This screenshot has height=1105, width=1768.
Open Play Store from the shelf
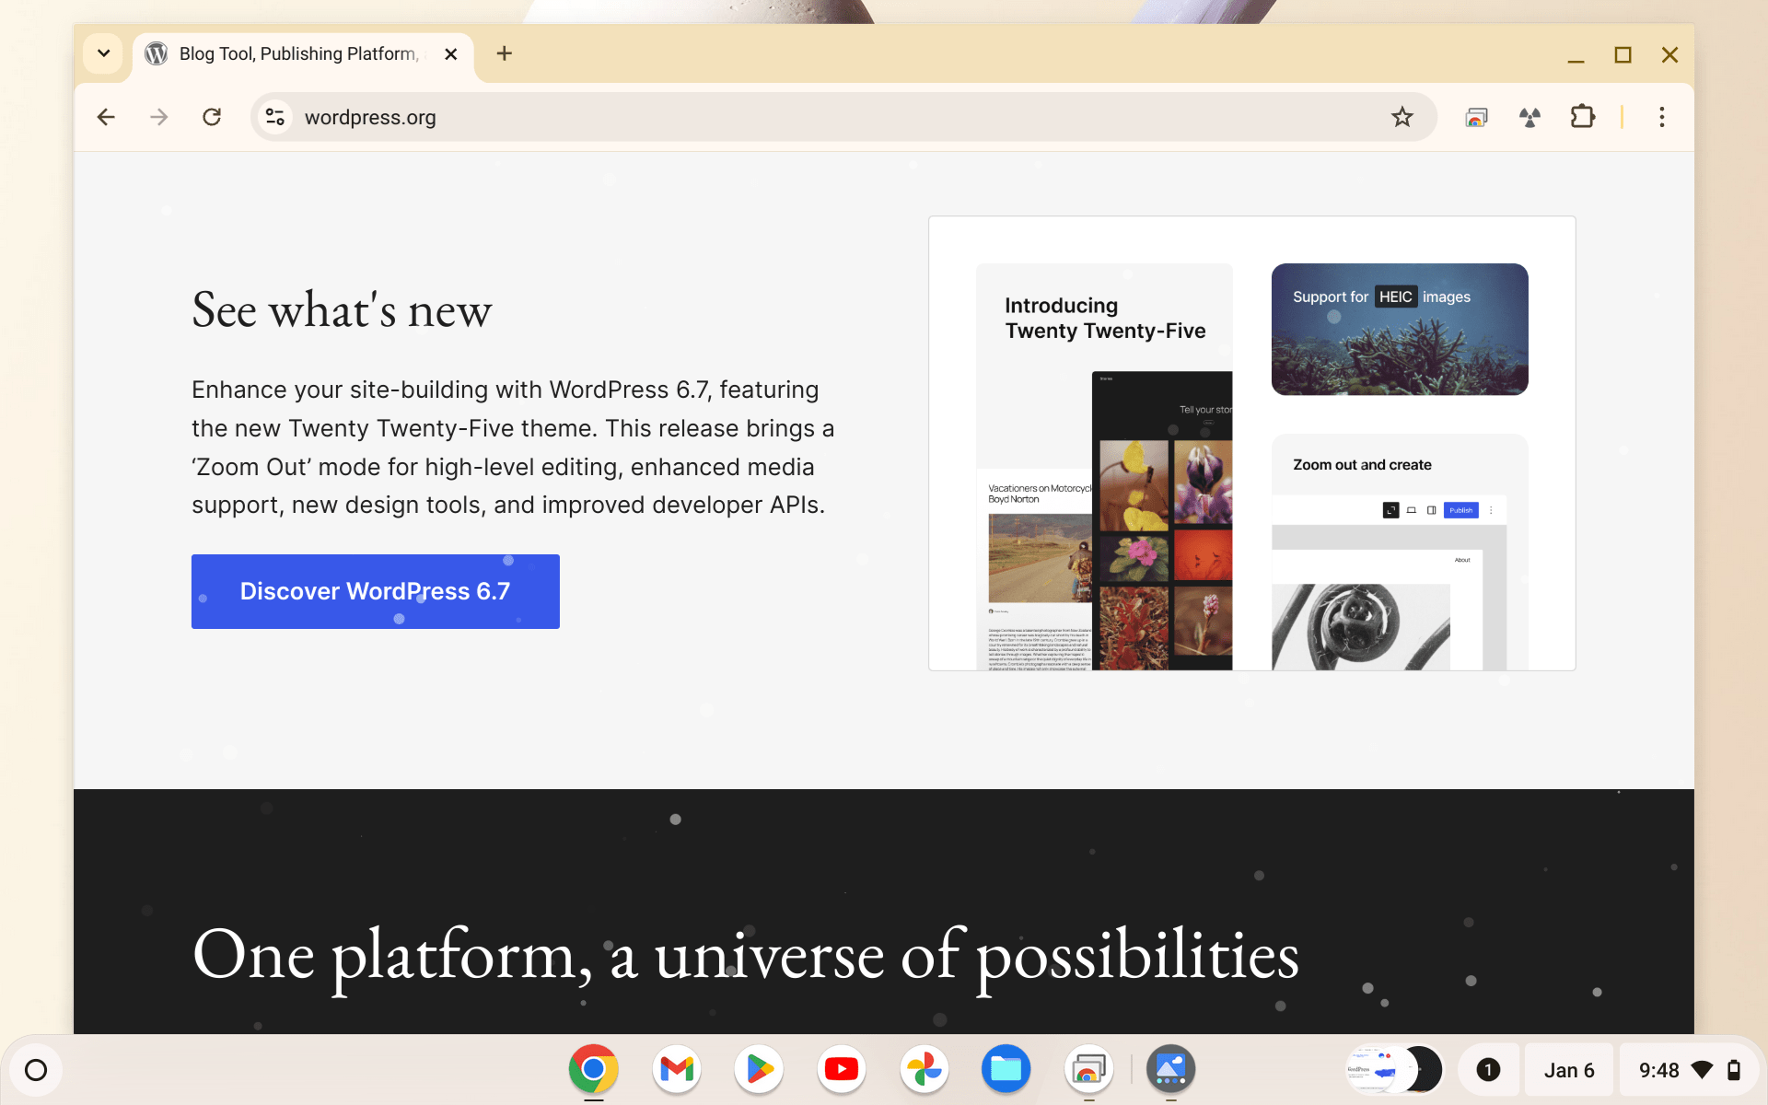click(x=759, y=1069)
